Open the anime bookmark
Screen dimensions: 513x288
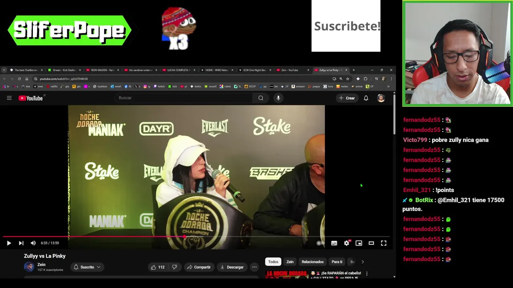pyautogui.click(x=357, y=86)
